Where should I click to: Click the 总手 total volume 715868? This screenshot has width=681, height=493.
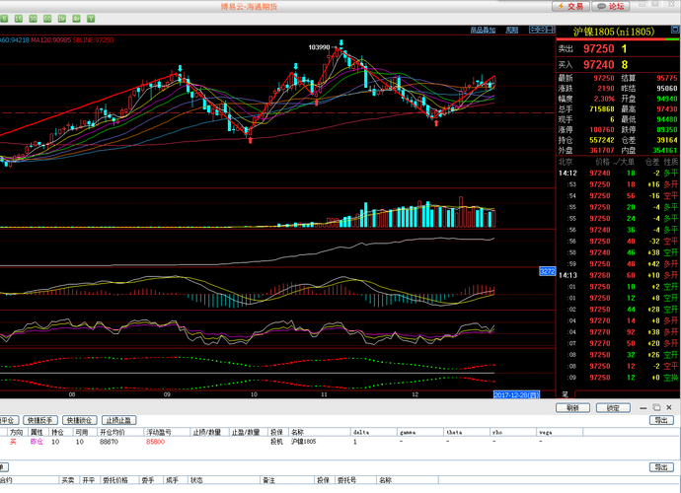pyautogui.click(x=601, y=108)
